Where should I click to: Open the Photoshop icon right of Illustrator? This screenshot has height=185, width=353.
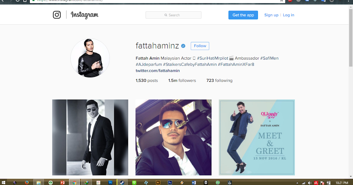pos(170,182)
